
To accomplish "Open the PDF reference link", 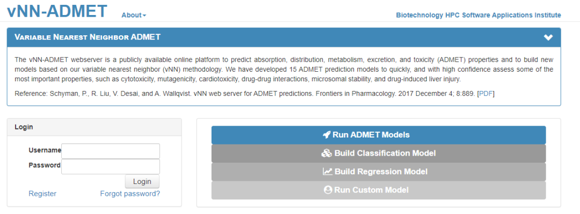I will pos(485,94).
